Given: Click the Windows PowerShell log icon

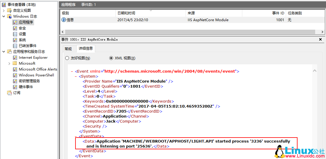Looking at the screenshot, I should coord(15,75).
